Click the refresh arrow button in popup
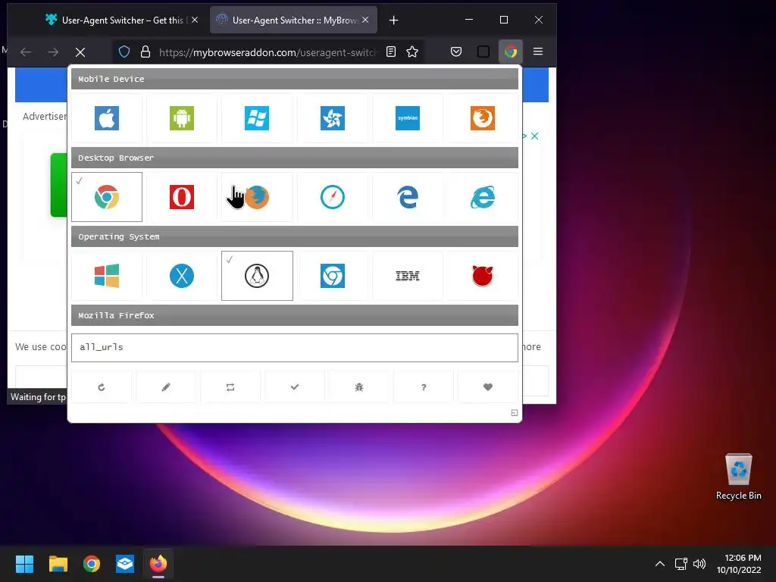Viewport: 776px width, 582px height. tap(102, 387)
